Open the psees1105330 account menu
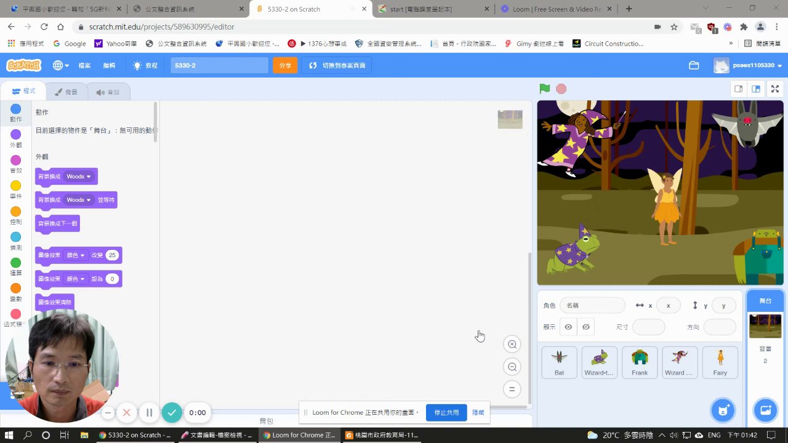788x443 pixels. [x=748, y=65]
